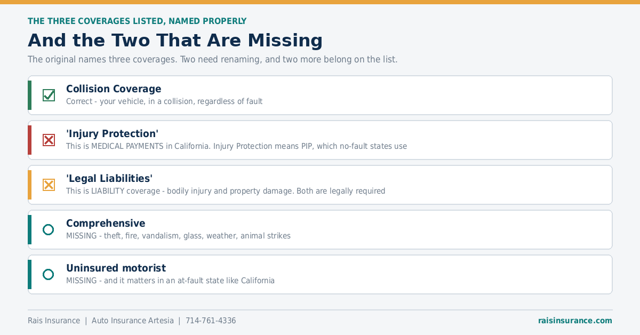The height and width of the screenshot is (335, 640).
Task: Click the theft, fire, vandalism description line
Action: pyautogui.click(x=178, y=236)
